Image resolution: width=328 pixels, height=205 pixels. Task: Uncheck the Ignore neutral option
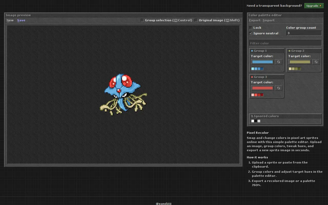click(x=251, y=33)
